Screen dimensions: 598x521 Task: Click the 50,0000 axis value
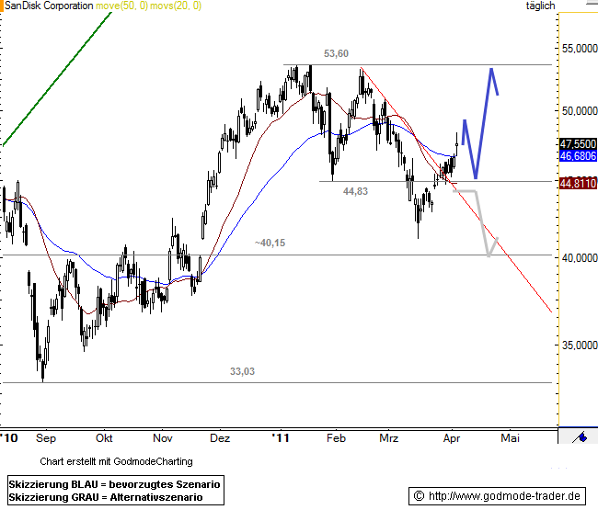[580, 111]
